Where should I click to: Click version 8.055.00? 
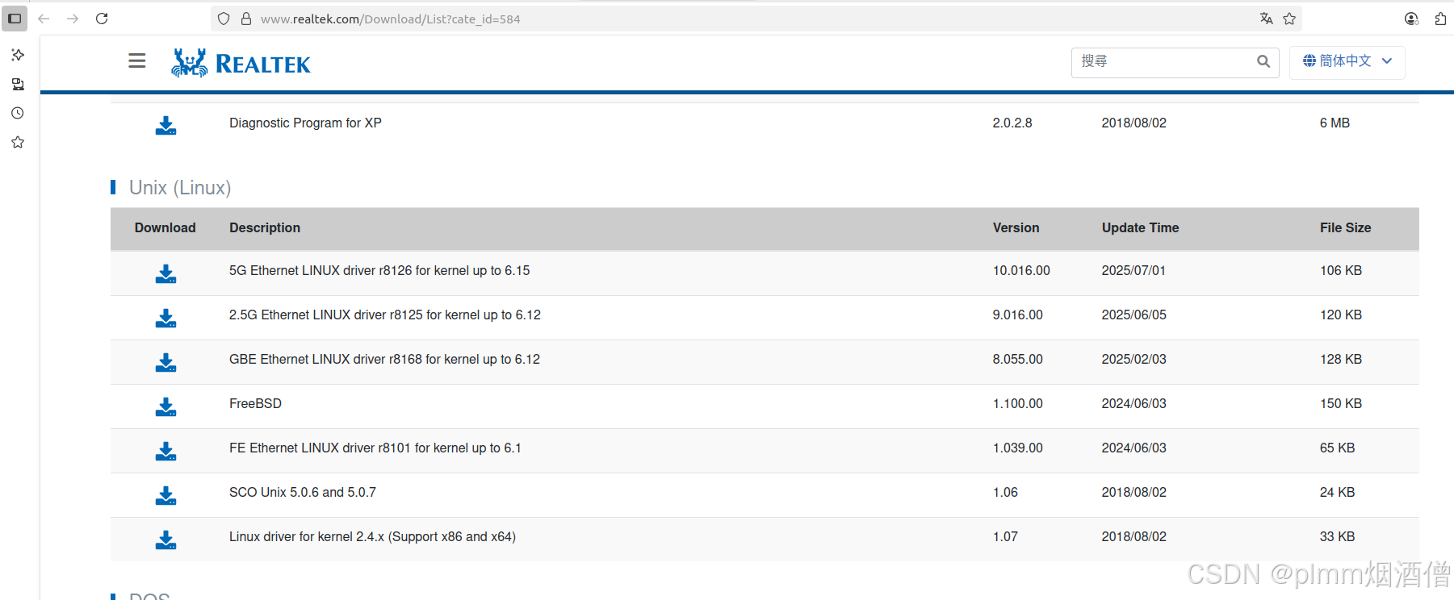tap(1017, 360)
